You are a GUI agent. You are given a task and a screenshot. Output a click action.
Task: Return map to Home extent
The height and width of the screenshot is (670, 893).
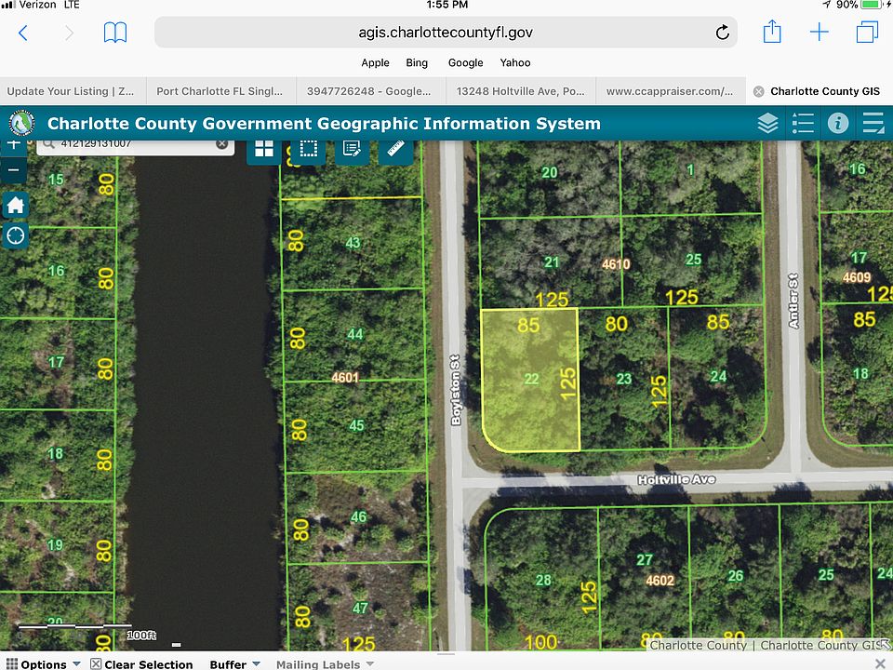(15, 205)
